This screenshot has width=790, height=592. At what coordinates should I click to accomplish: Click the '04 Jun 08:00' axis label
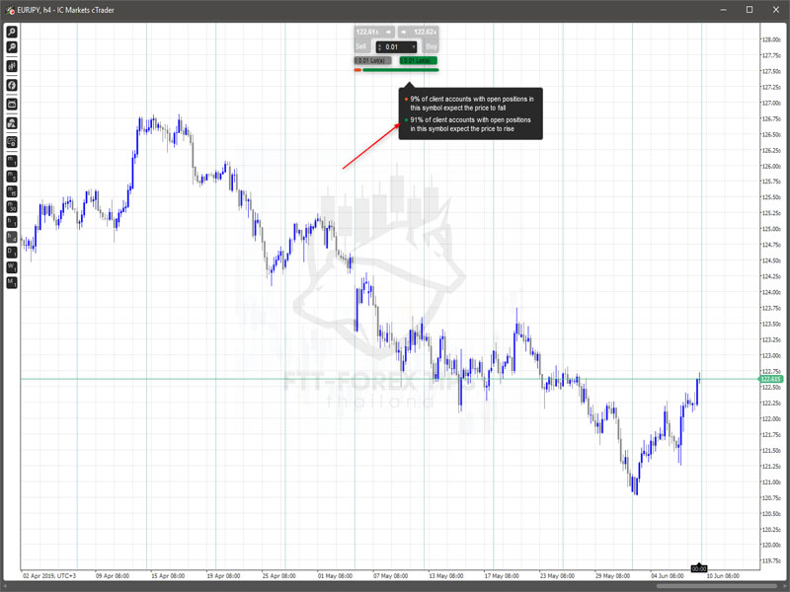[668, 575]
